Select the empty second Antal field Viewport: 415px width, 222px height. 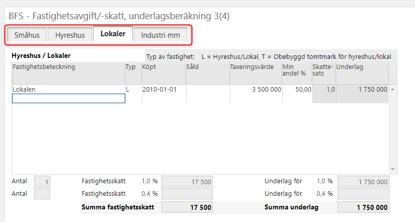pos(42,194)
